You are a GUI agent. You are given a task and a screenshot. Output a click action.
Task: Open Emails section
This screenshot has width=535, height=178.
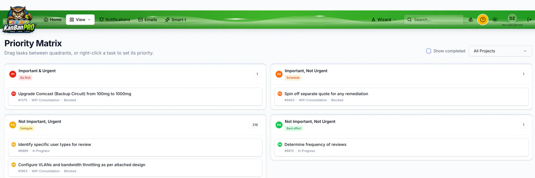(148, 20)
